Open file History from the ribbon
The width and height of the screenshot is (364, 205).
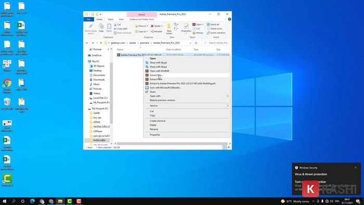pyautogui.click(x=198, y=33)
